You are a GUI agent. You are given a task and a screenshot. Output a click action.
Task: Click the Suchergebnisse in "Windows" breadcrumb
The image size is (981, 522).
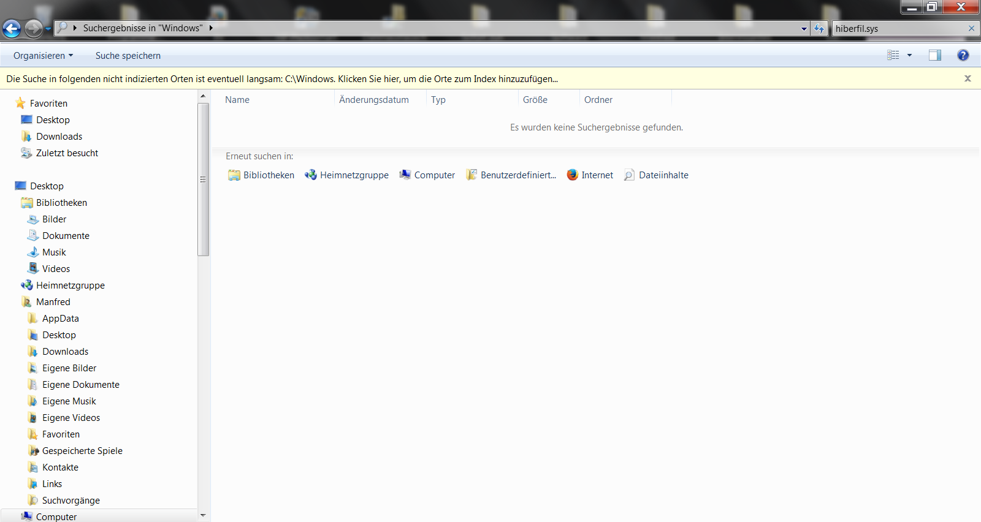pos(143,28)
